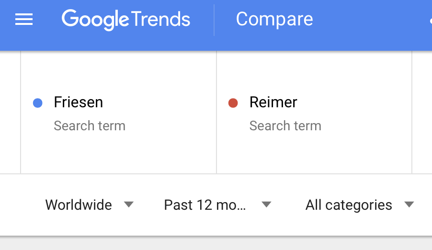Viewport: 432px width, 250px height.
Task: Click the blue dot beside Friesen
Action: (x=38, y=103)
